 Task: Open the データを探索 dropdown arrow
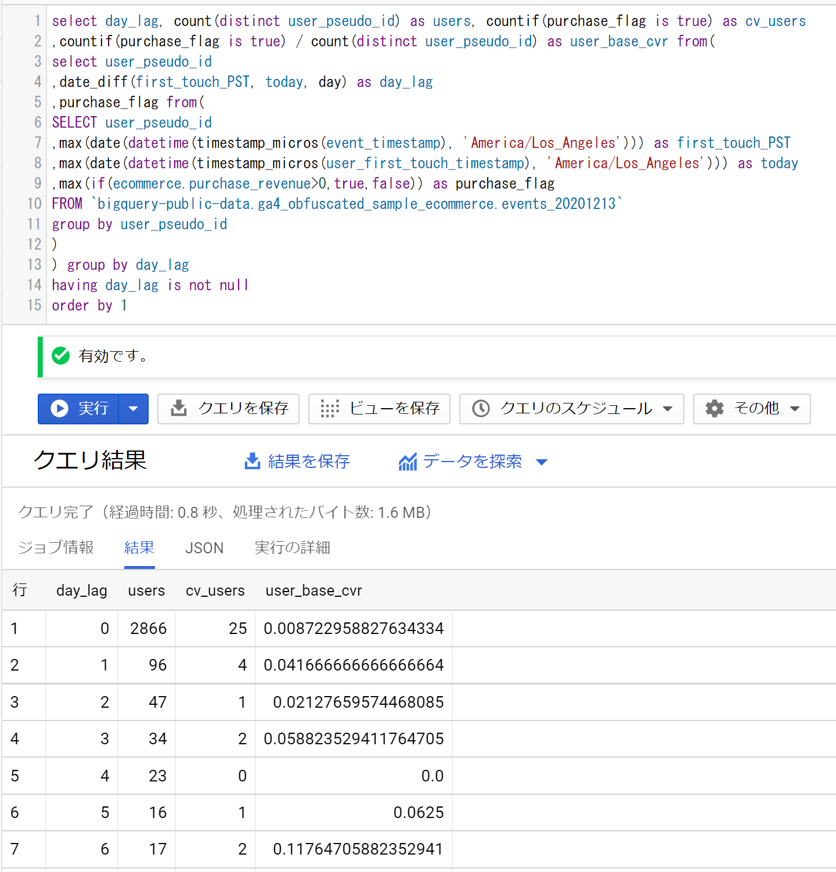click(542, 462)
